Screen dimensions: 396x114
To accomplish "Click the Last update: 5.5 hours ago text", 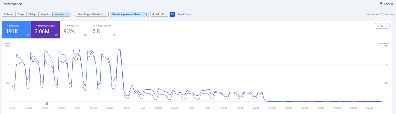I will [380, 14].
